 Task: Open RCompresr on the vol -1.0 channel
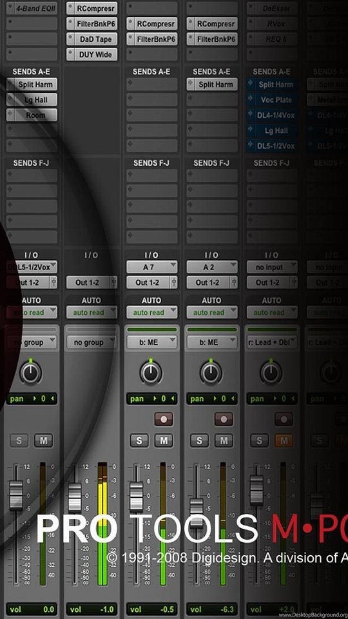coord(96,8)
